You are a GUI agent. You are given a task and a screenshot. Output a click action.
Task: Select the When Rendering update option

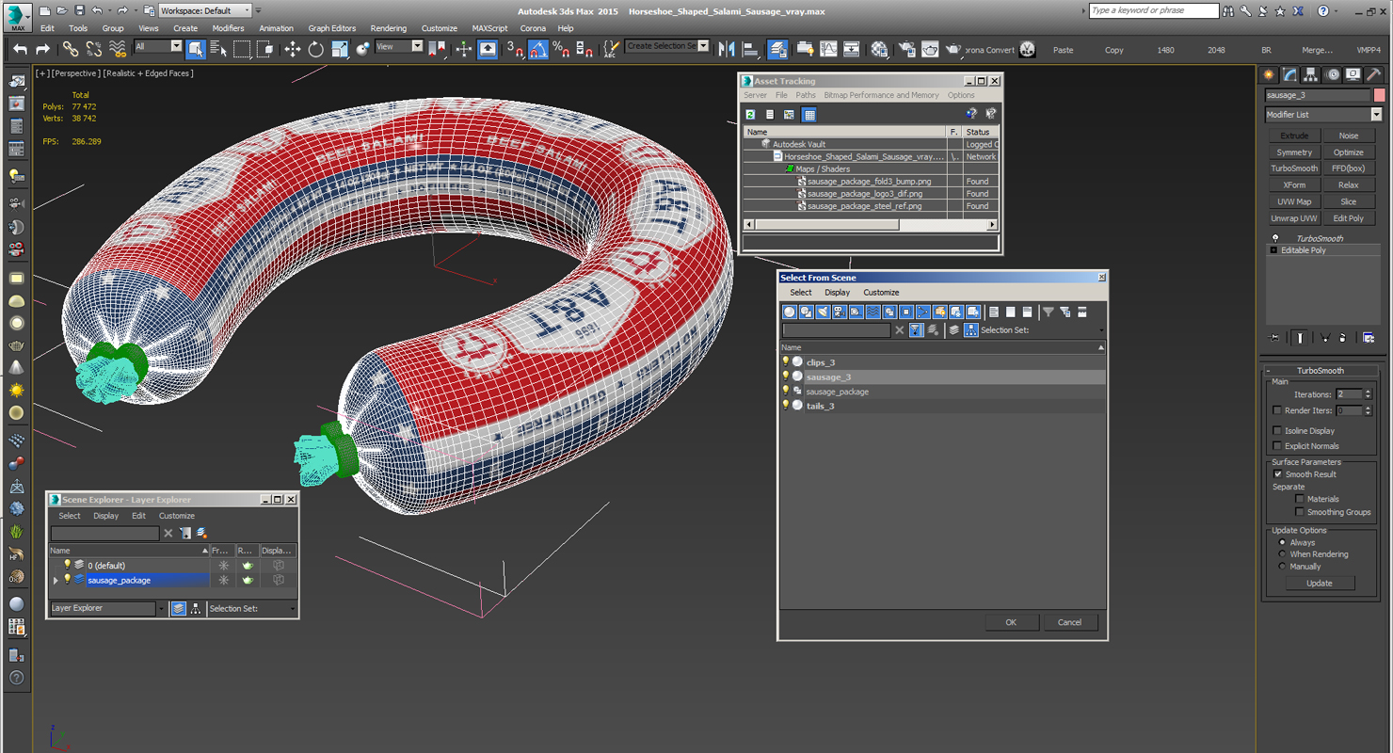pos(1282,554)
